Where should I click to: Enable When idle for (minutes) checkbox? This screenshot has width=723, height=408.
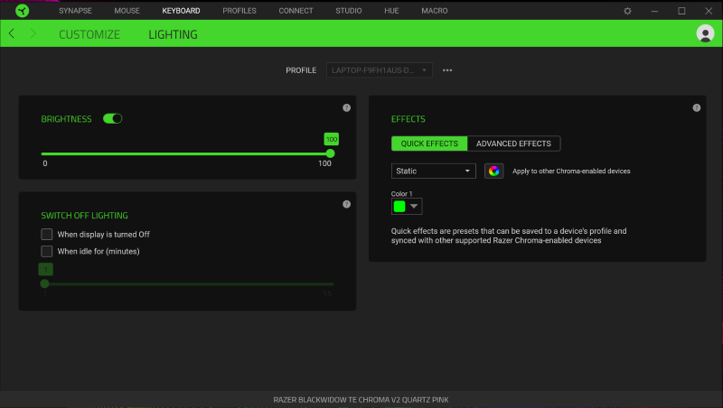point(47,252)
